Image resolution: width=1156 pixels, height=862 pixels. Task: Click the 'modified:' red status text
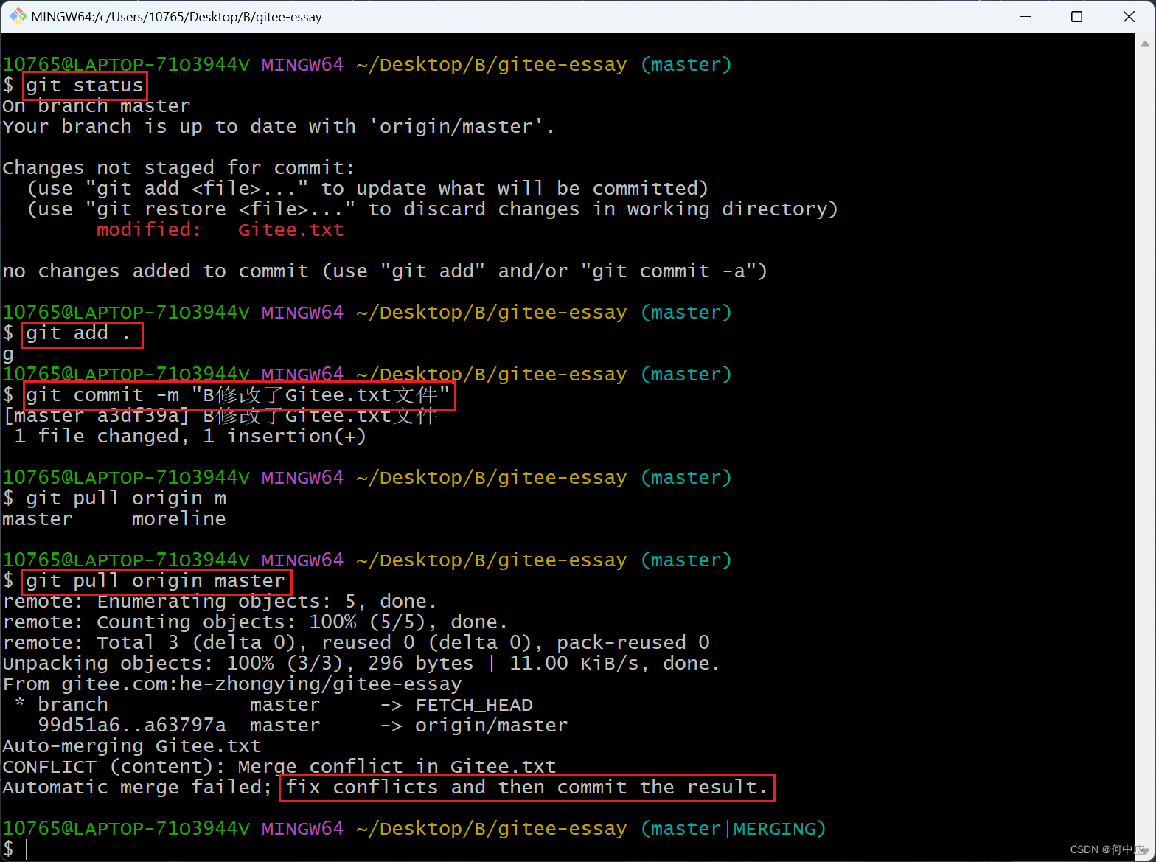[x=148, y=229]
